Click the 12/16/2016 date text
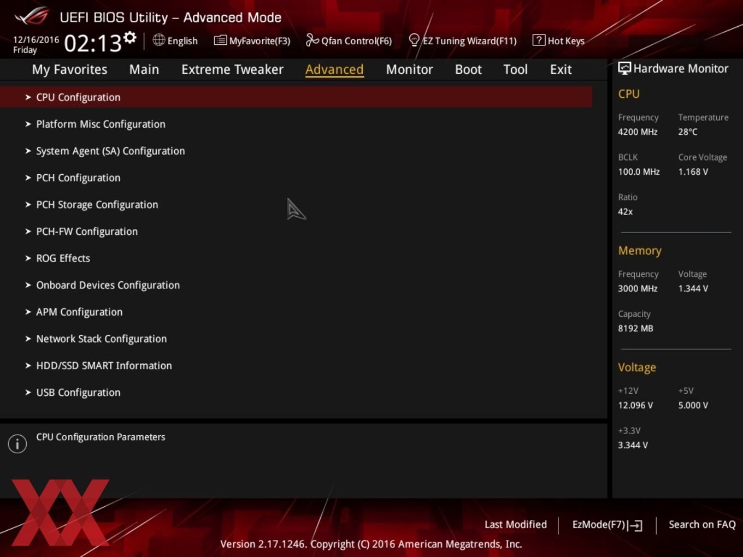Image resolution: width=743 pixels, height=557 pixels. pyautogui.click(x=36, y=39)
